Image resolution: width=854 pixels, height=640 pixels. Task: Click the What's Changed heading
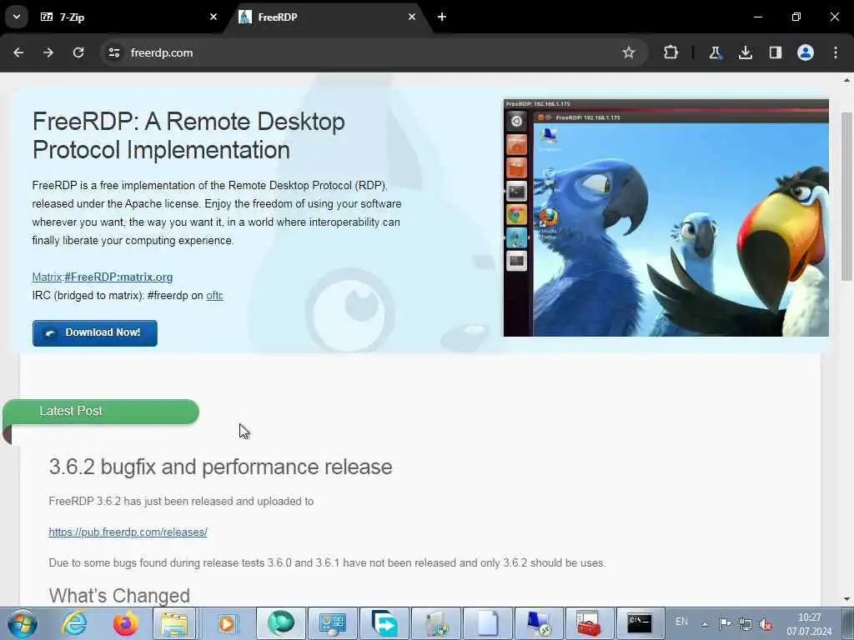[x=119, y=595]
